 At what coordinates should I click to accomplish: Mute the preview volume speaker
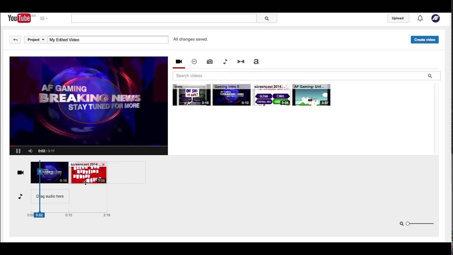click(30, 151)
